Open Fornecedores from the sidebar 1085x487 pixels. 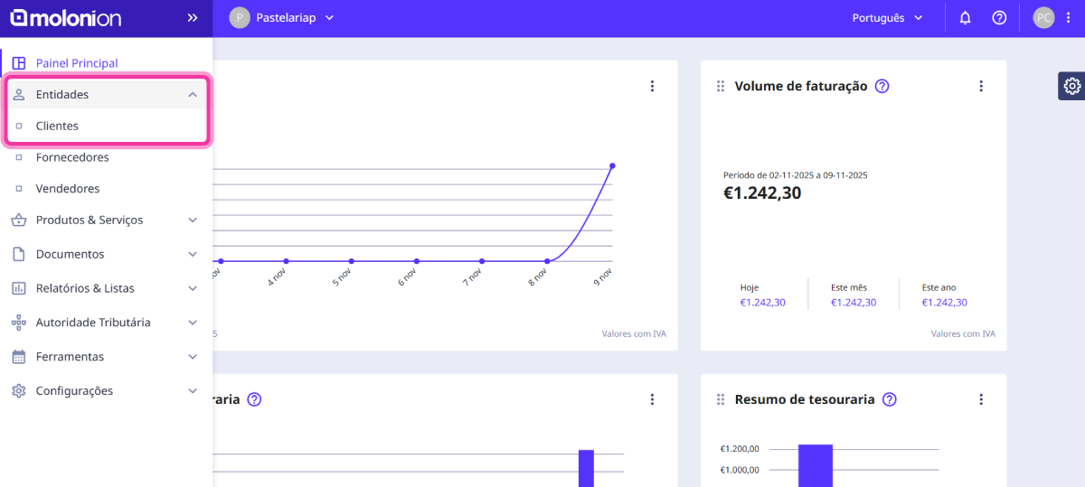click(x=72, y=157)
